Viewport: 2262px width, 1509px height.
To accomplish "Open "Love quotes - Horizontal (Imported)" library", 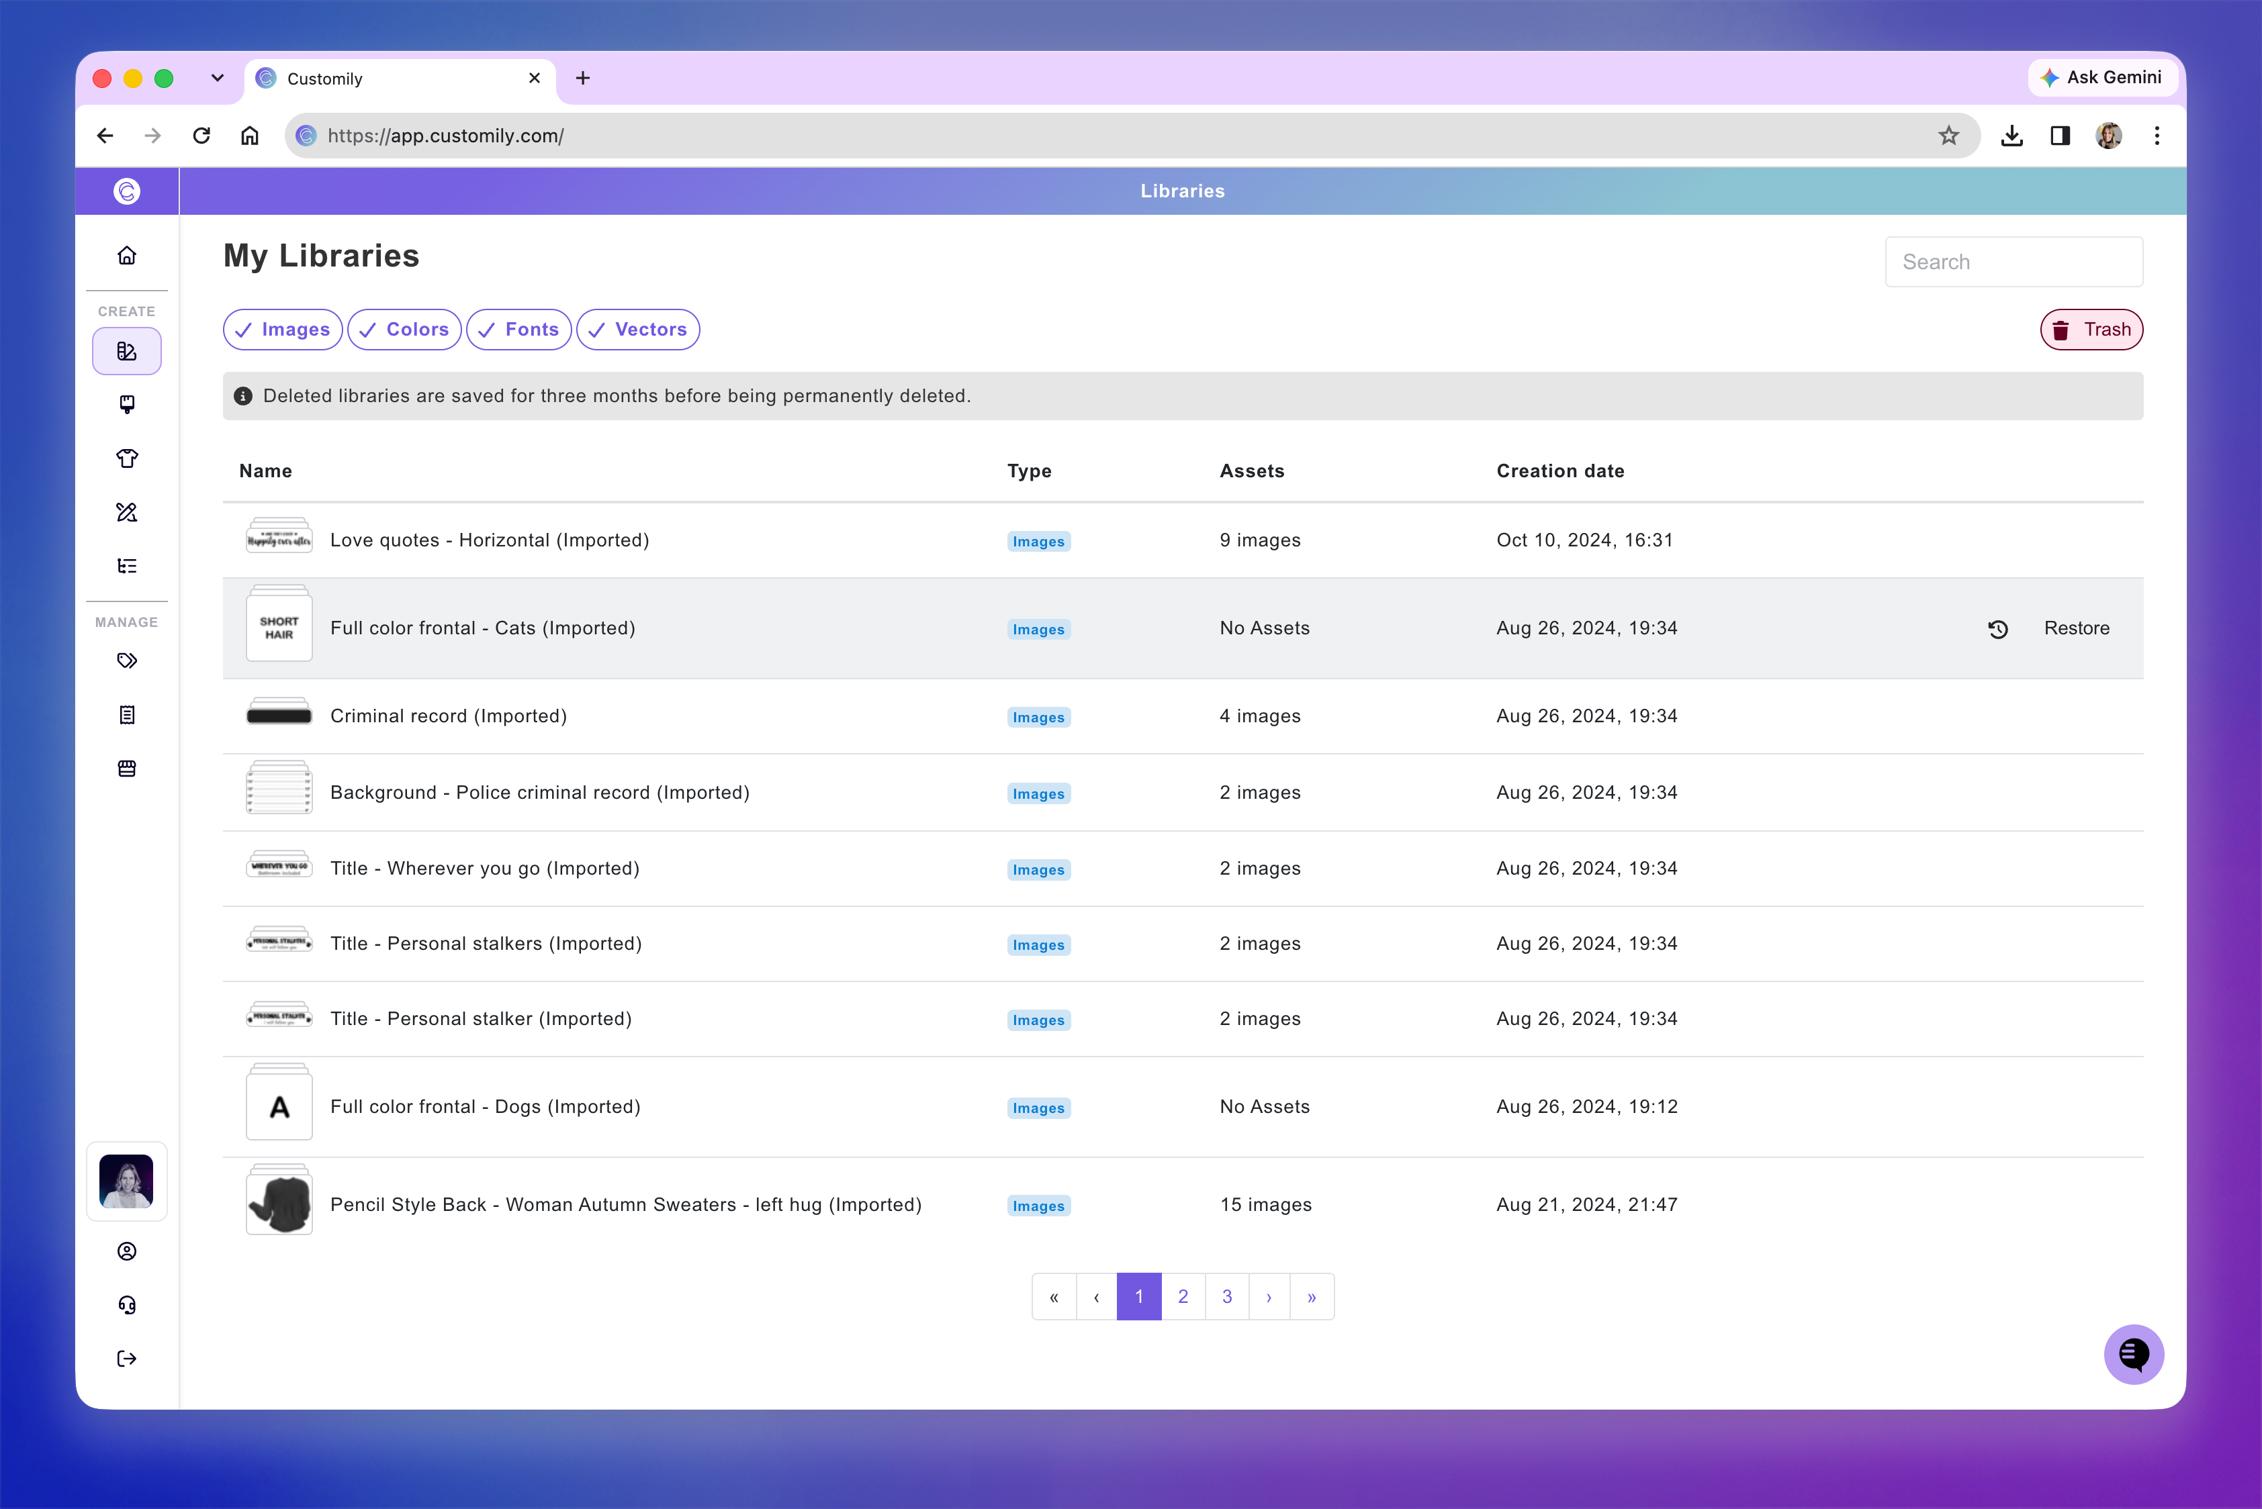I will point(489,540).
